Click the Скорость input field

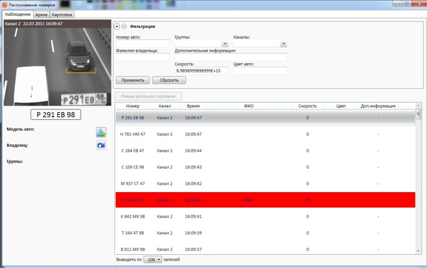point(201,70)
